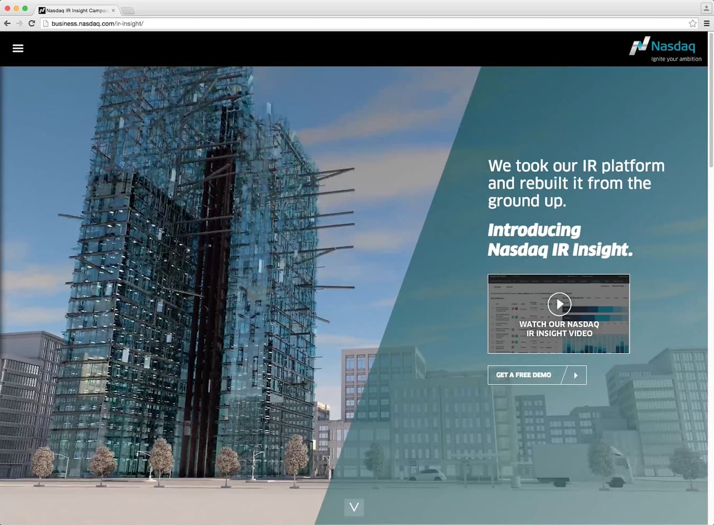The width and height of the screenshot is (714, 525).
Task: Go forward in browser history
Action: [20, 23]
